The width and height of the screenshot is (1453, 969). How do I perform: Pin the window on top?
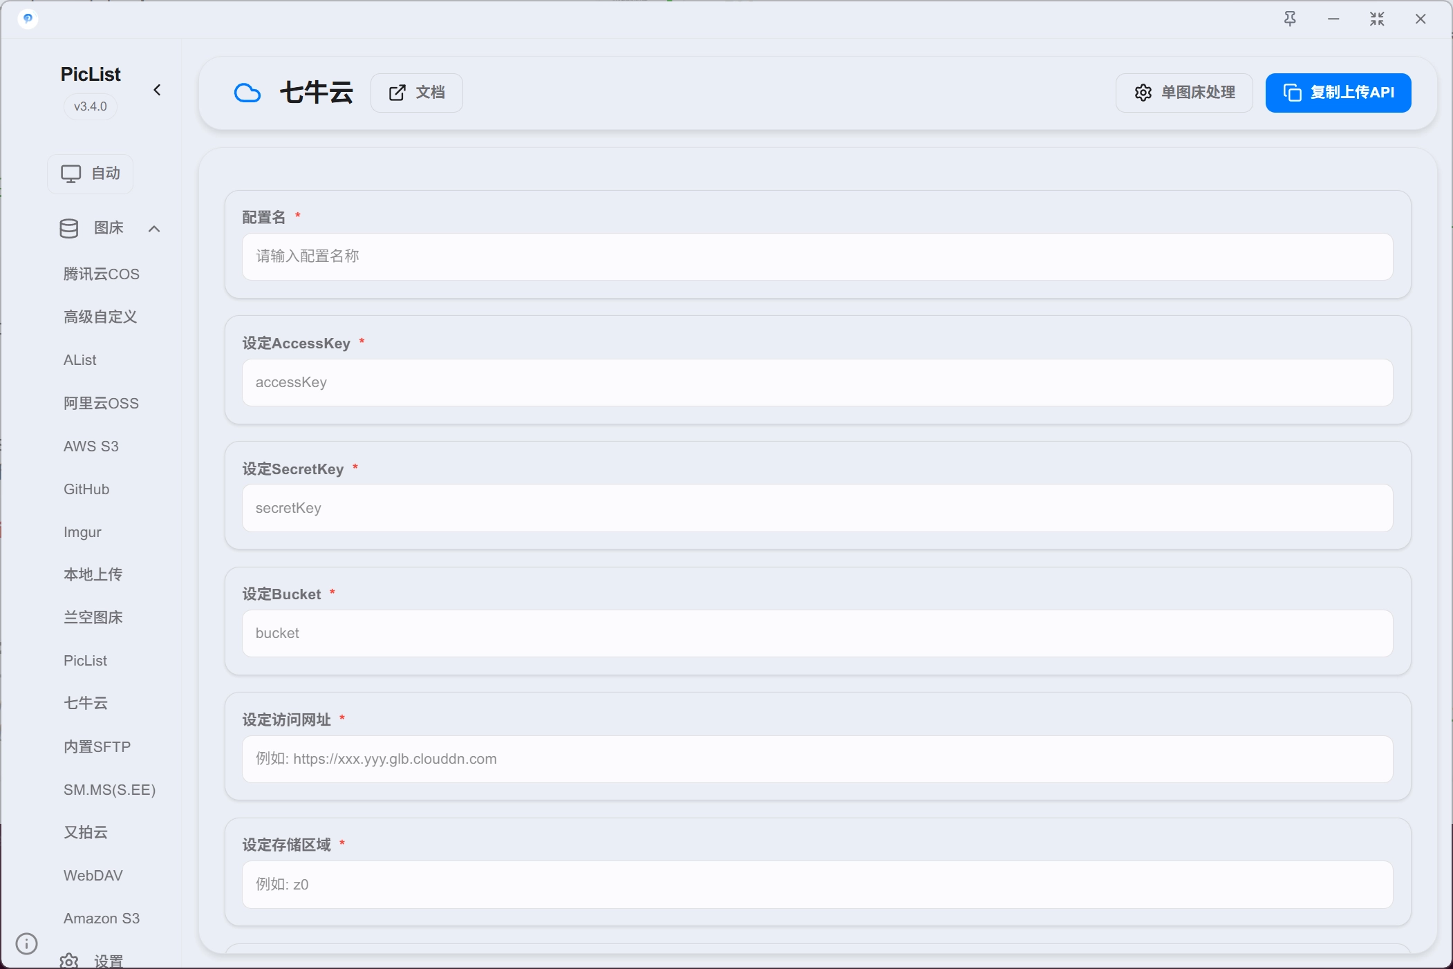[x=1290, y=19]
